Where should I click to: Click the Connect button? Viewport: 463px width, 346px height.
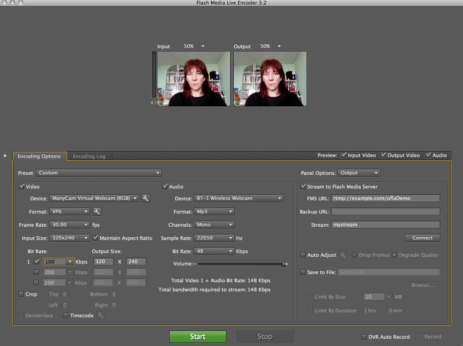click(422, 238)
